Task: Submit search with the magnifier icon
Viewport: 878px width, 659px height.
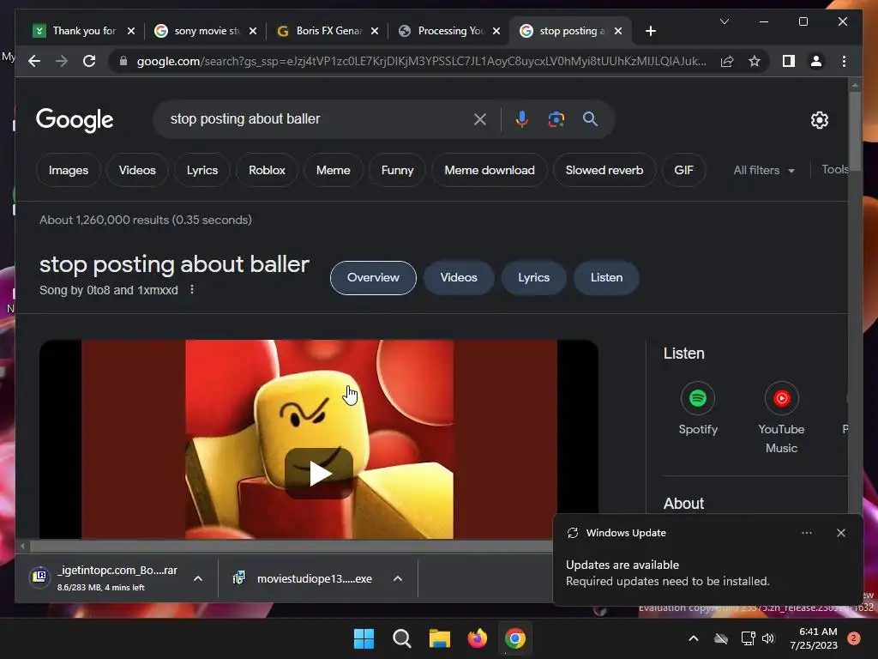Action: pos(590,118)
